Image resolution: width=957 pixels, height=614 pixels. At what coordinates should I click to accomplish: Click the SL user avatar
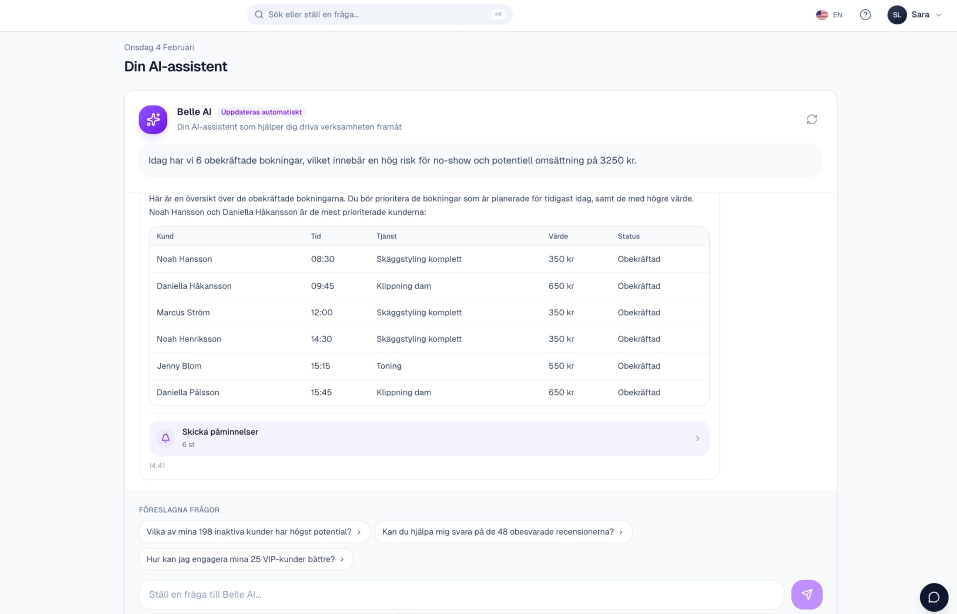[x=897, y=15]
